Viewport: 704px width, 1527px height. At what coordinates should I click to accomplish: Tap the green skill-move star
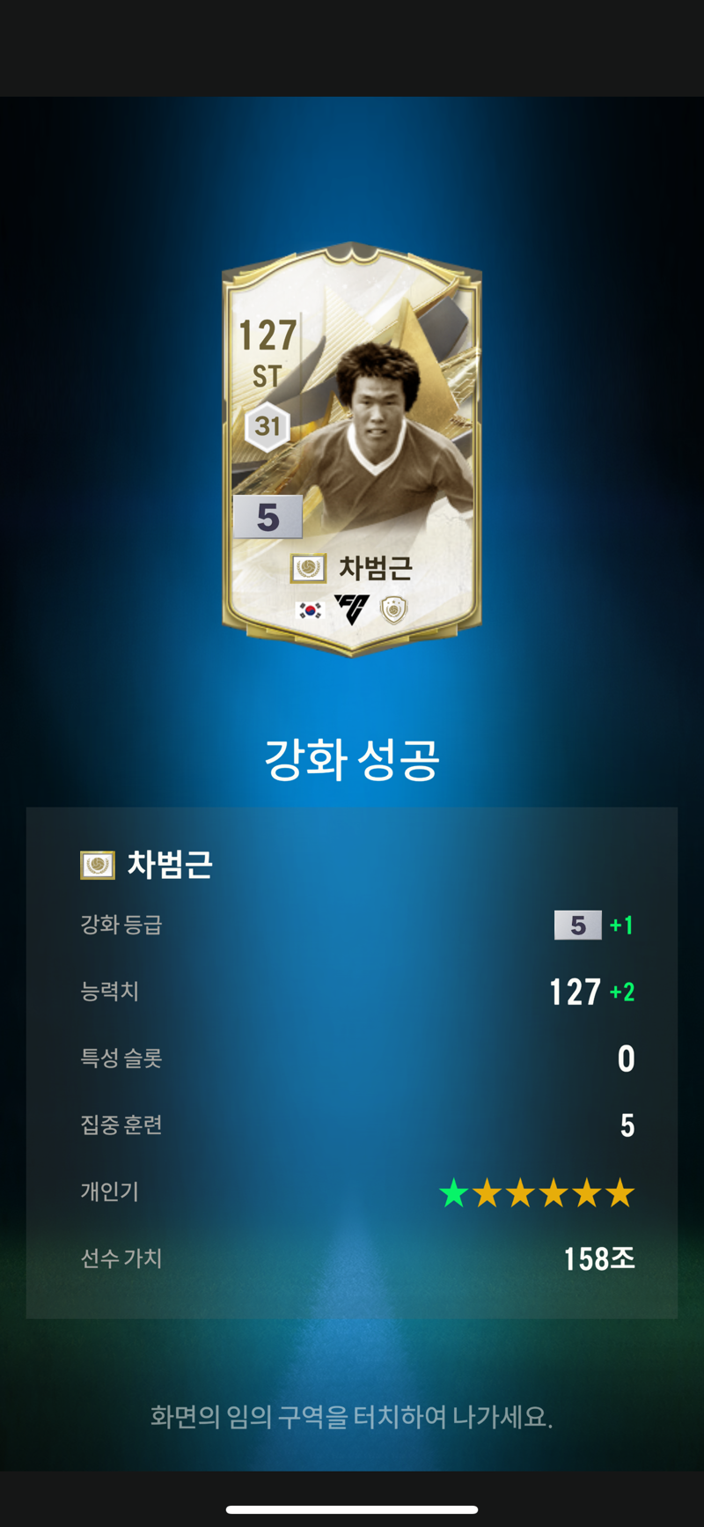coord(454,1192)
